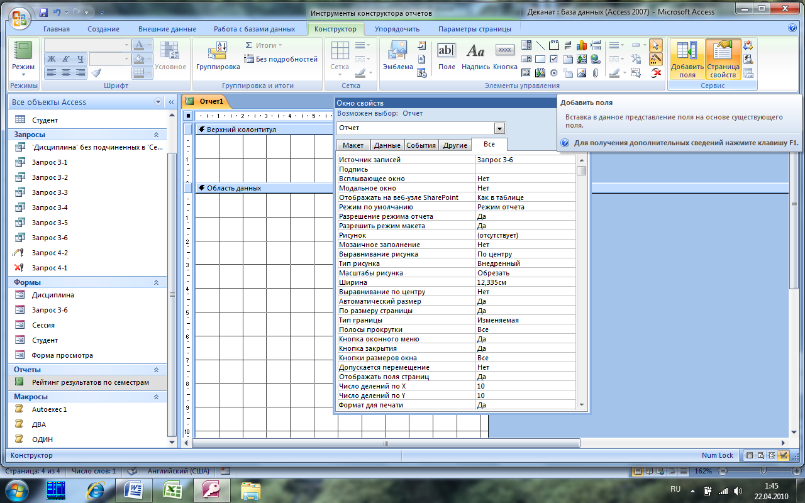
Task: Click the font color A swatch
Action: (x=140, y=45)
